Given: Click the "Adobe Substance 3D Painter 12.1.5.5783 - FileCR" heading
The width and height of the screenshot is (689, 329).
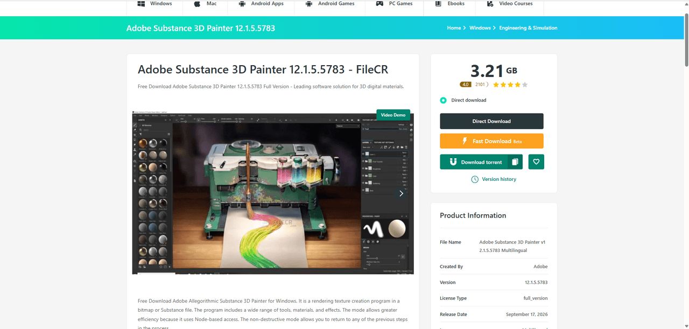Looking at the screenshot, I should (x=263, y=69).
